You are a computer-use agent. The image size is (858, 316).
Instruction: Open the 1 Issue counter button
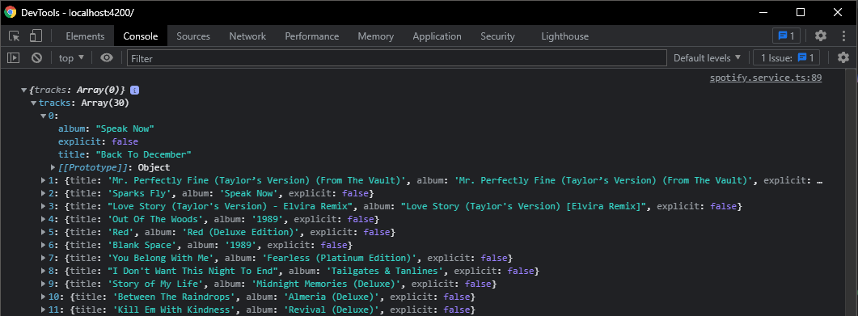786,57
